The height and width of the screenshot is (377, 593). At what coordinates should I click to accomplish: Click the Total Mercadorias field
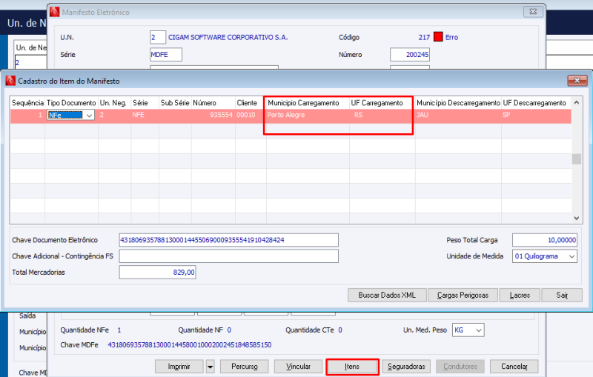pyautogui.click(x=157, y=272)
